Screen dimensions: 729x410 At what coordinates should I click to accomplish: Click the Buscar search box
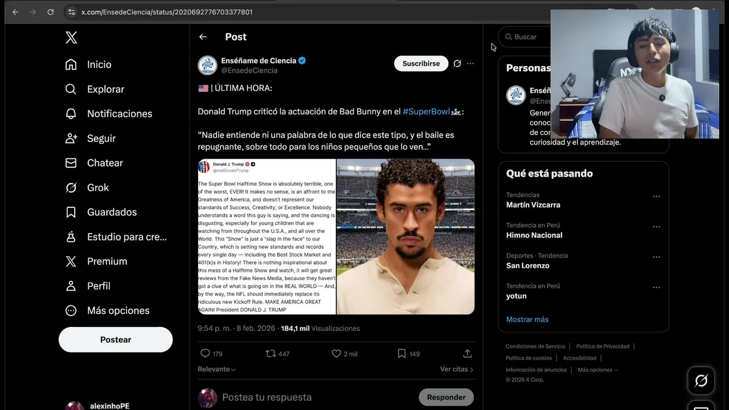pyautogui.click(x=524, y=36)
